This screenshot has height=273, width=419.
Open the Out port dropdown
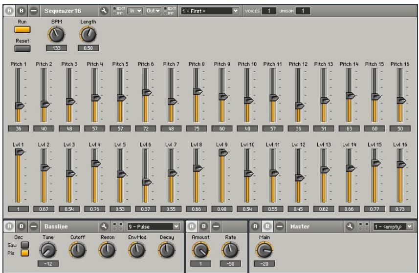(153, 11)
